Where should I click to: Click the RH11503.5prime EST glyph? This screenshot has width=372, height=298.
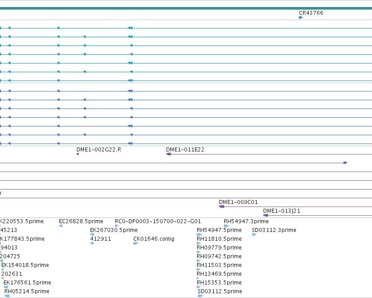199,270
